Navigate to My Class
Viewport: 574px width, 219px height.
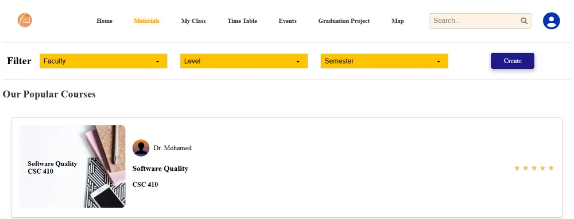click(193, 21)
